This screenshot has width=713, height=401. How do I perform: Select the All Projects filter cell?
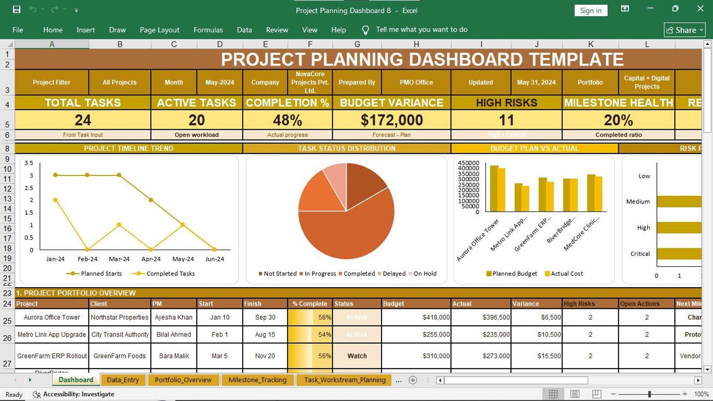tap(119, 82)
